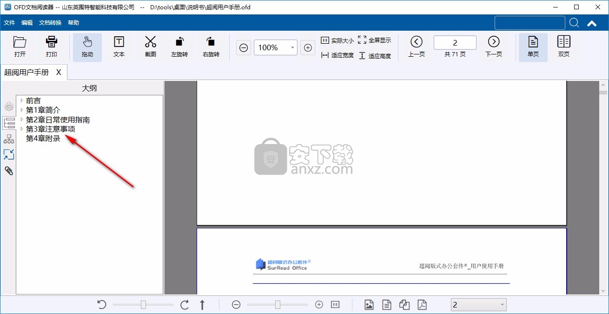
Task: Open the 帮助 menu
Action: 73,23
